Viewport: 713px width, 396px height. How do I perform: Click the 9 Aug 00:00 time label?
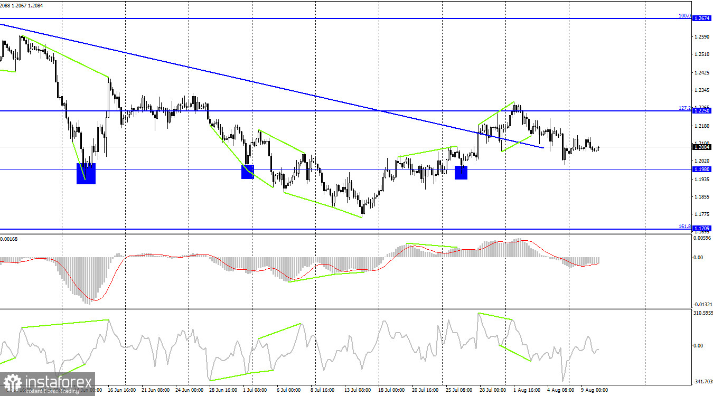595,391
